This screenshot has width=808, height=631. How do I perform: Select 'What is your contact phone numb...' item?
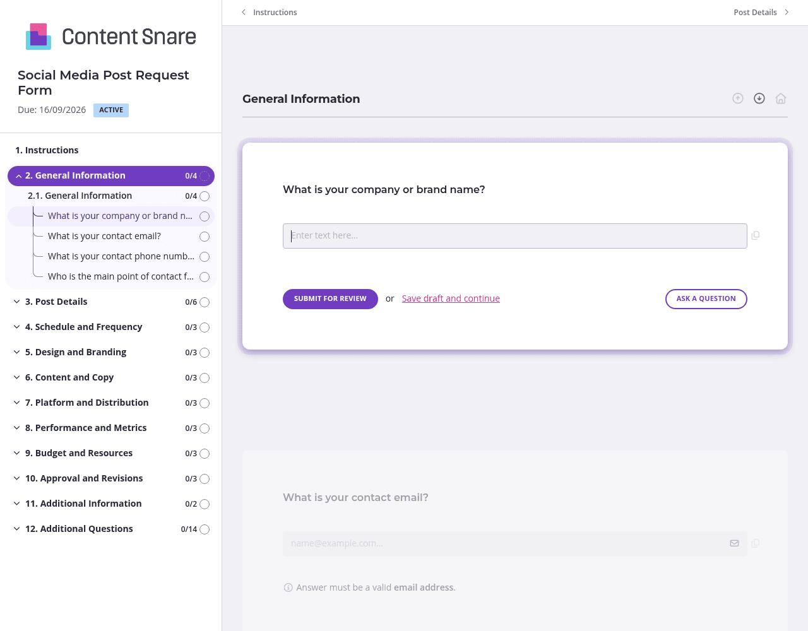point(121,256)
